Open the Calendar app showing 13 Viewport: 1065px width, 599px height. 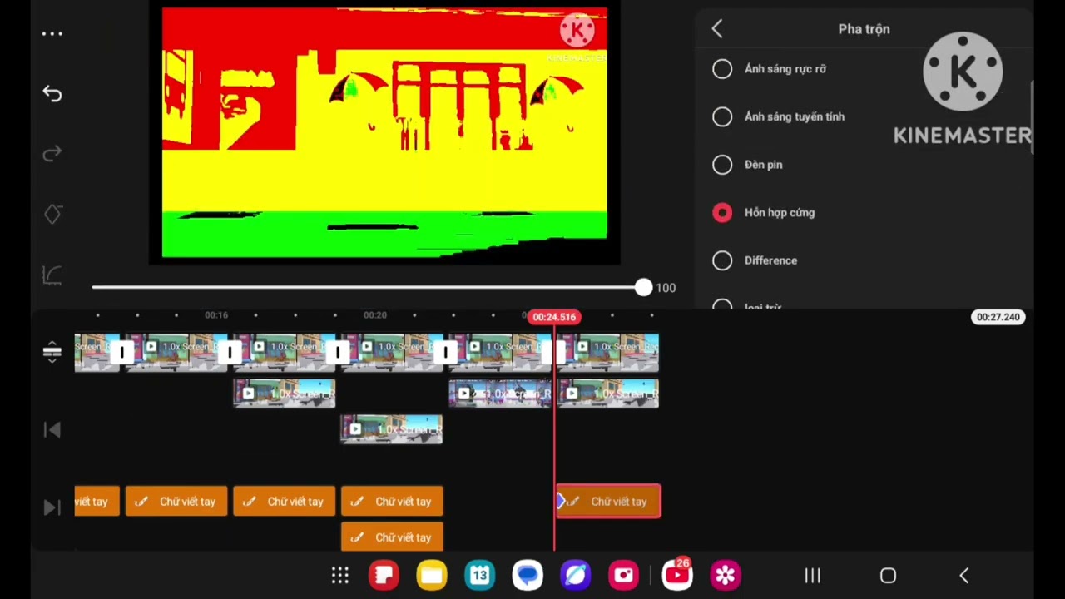[480, 575]
